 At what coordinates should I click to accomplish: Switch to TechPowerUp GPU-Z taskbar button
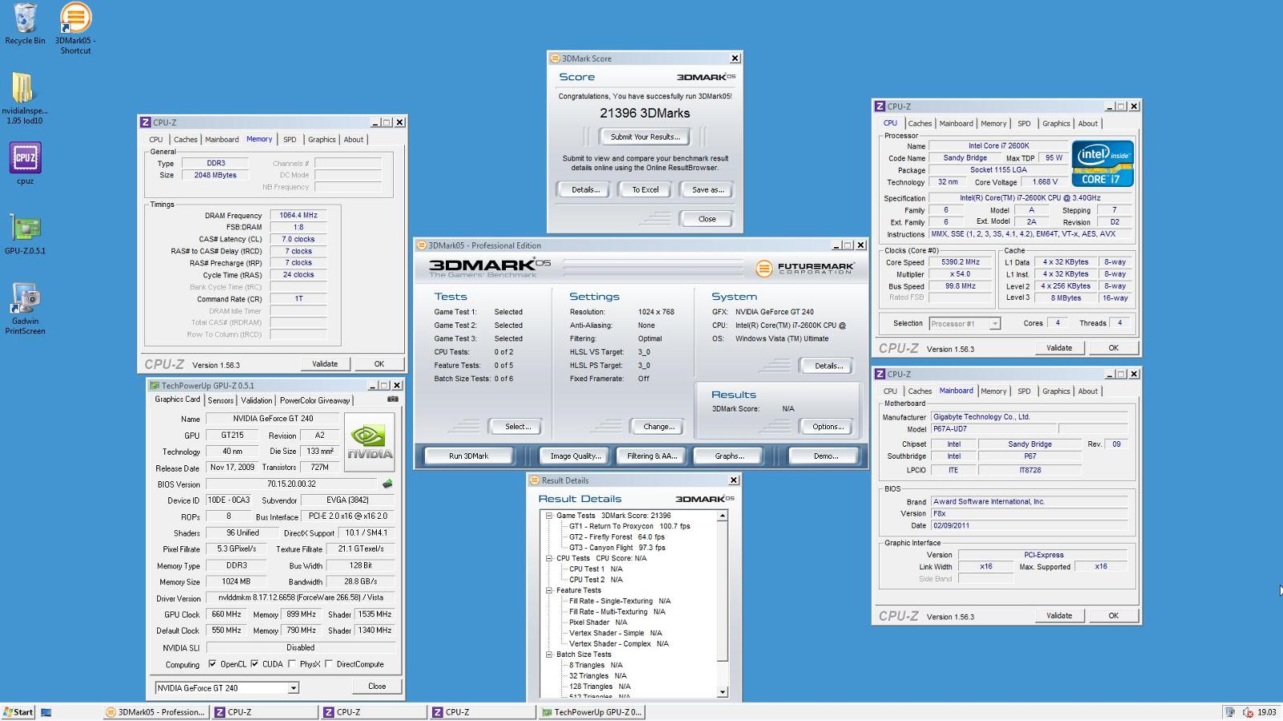coord(590,712)
